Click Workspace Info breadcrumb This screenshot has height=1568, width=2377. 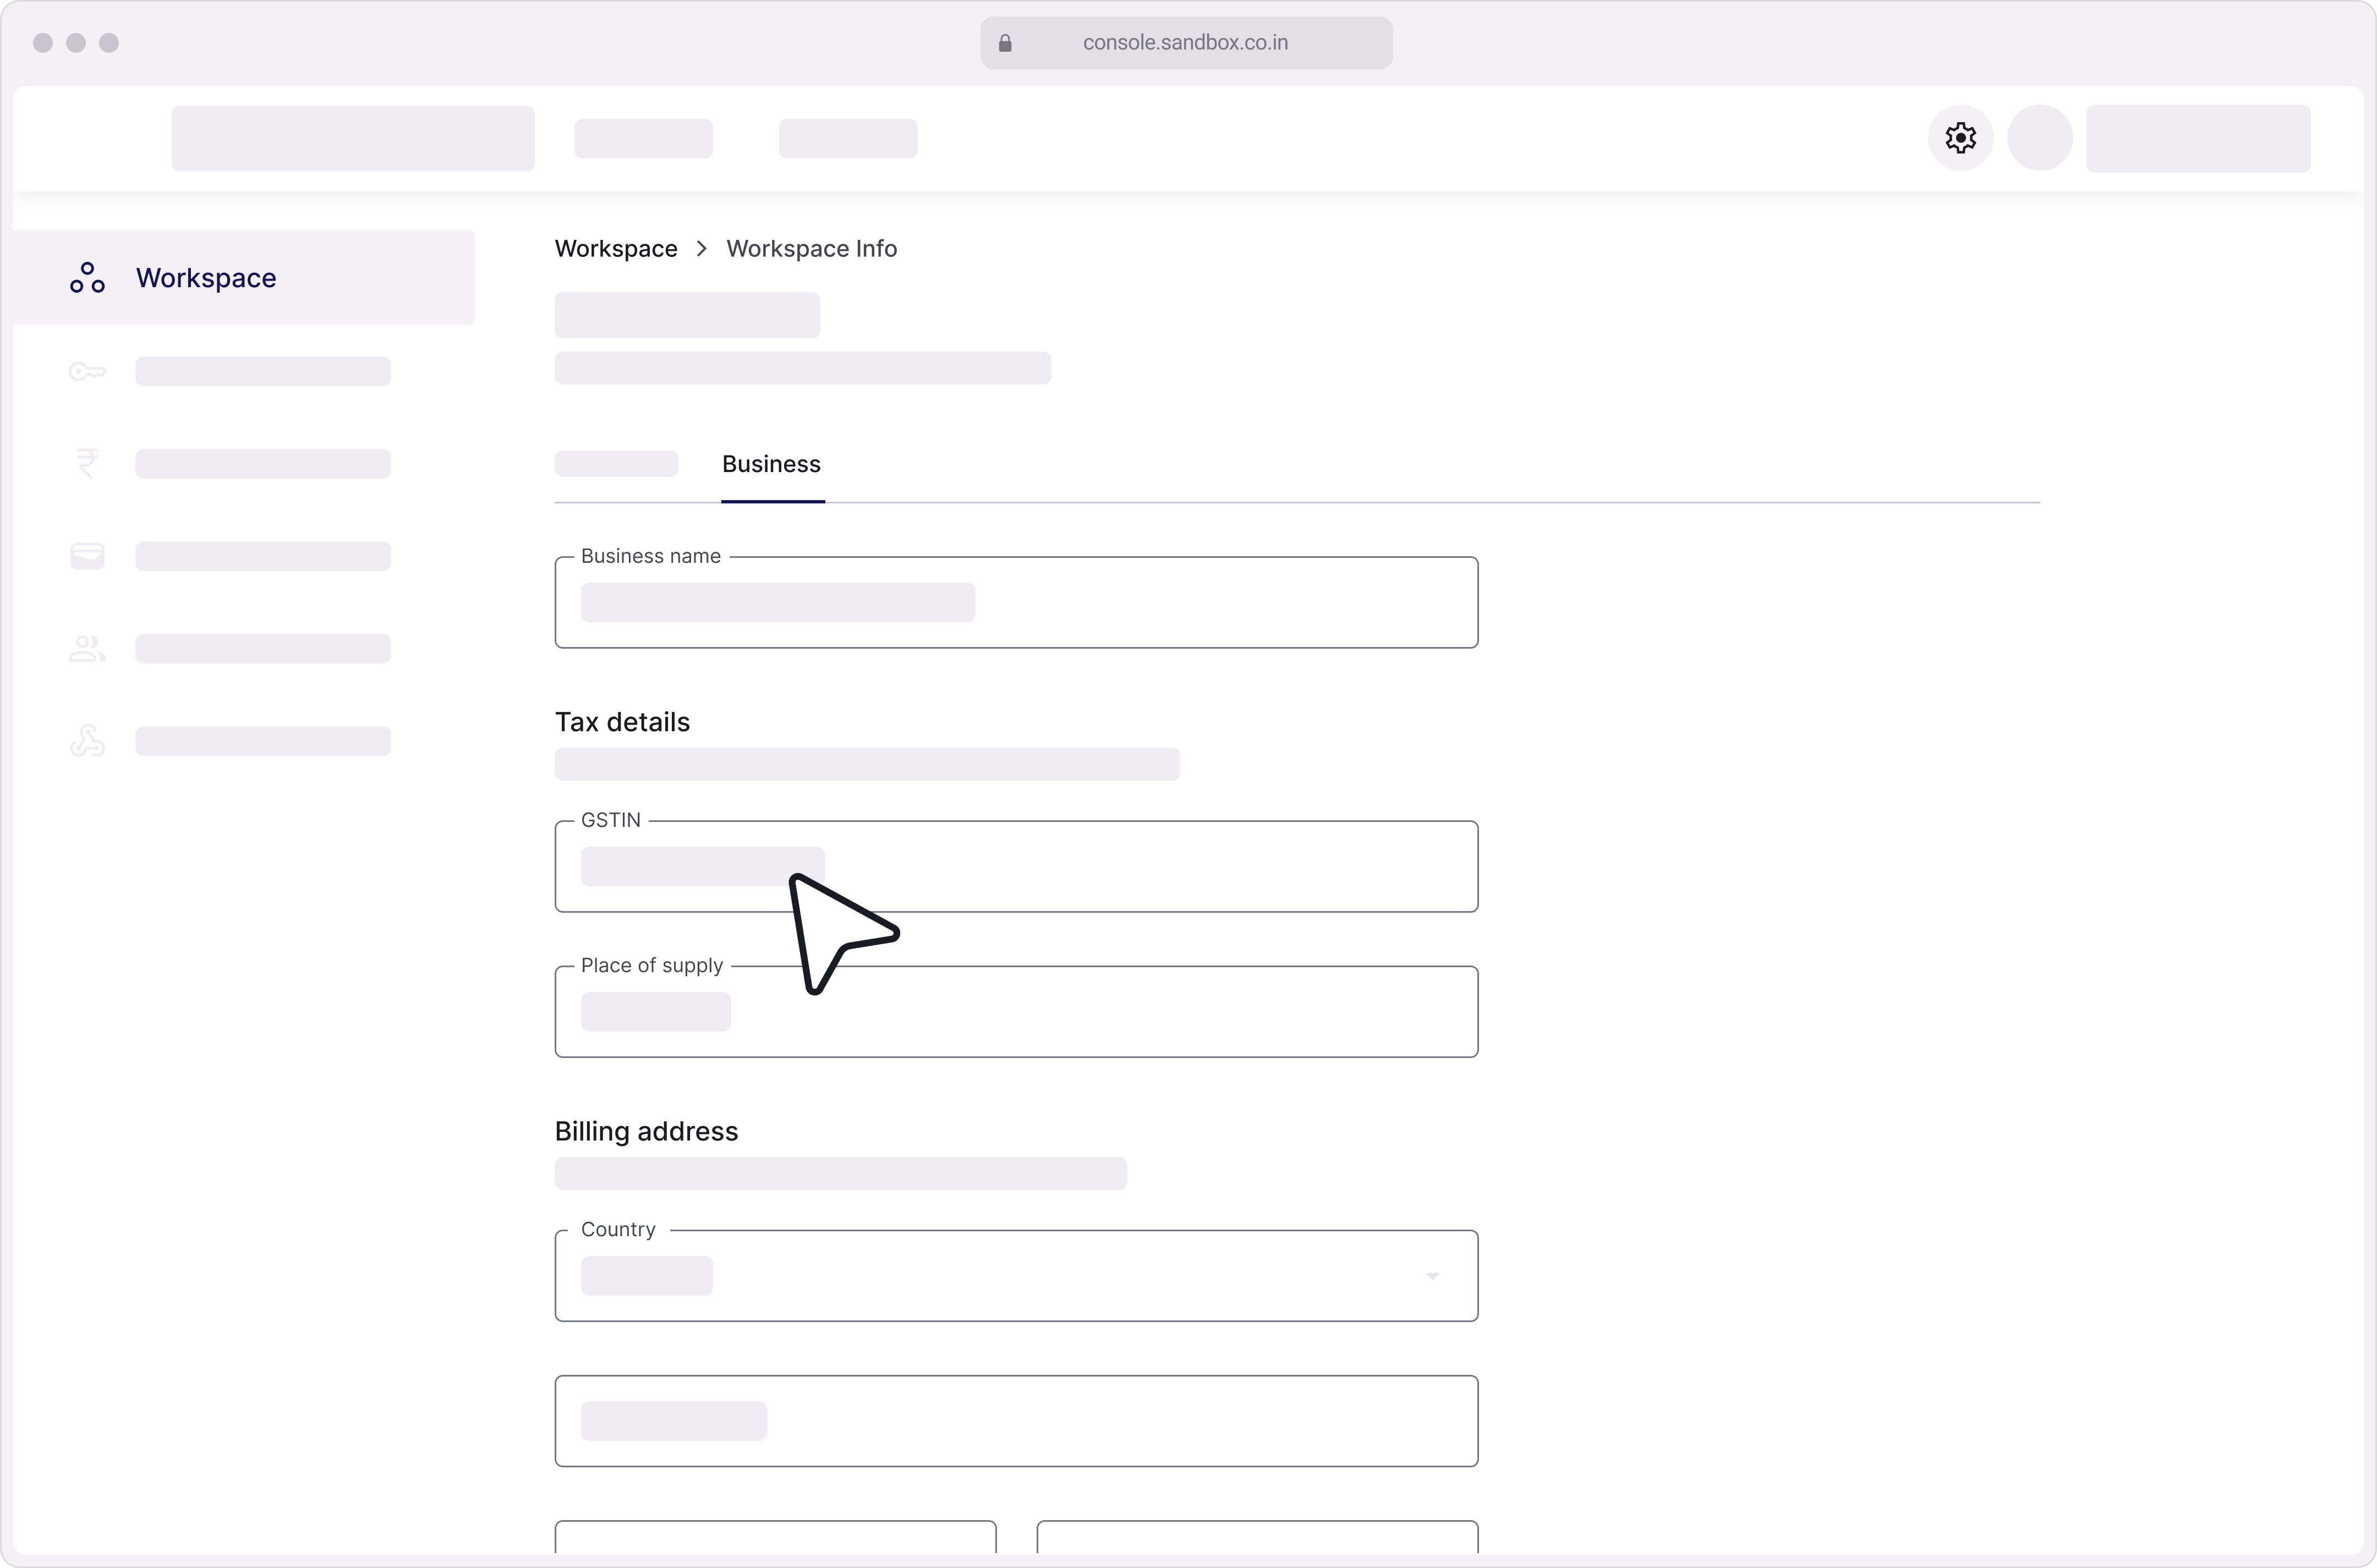click(x=811, y=249)
